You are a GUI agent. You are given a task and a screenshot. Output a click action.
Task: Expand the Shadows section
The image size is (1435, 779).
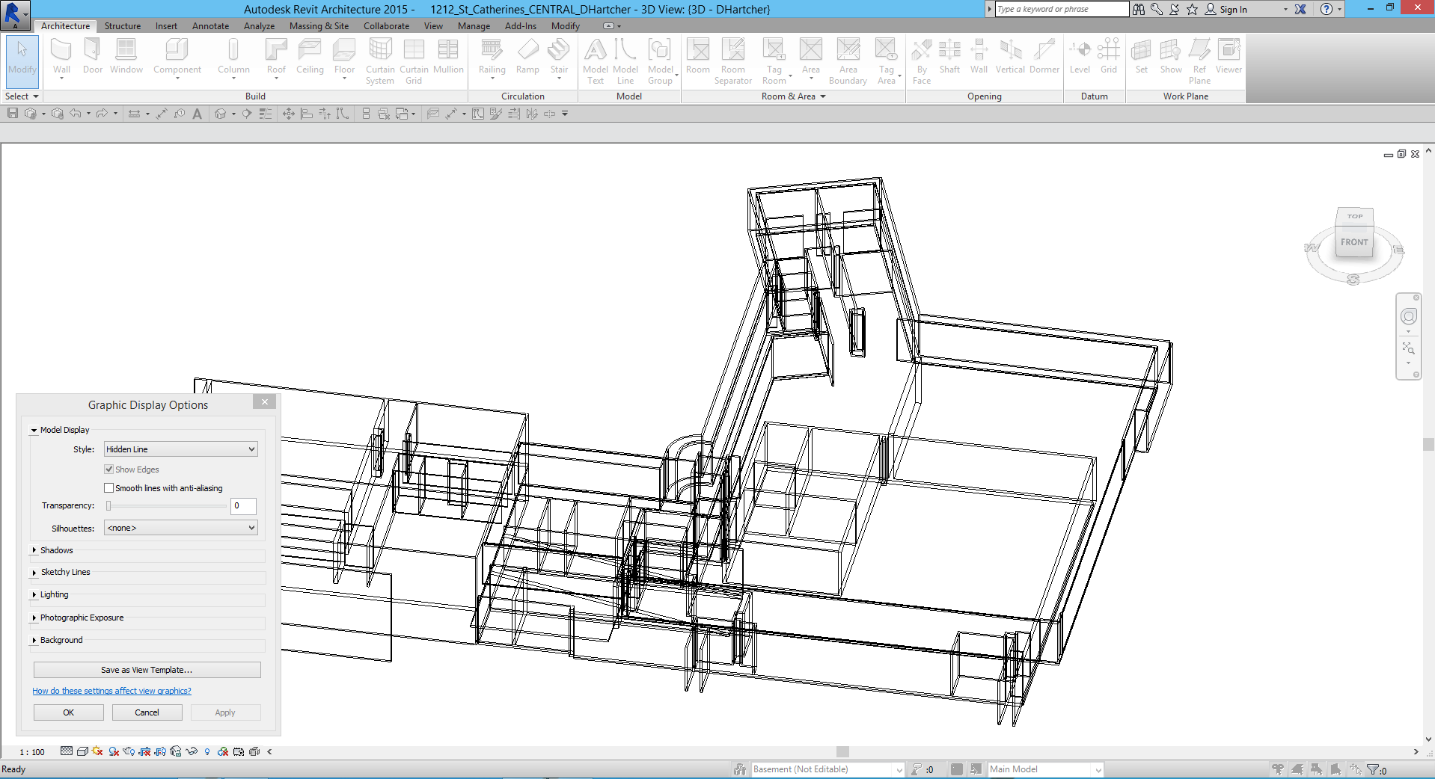coord(34,550)
